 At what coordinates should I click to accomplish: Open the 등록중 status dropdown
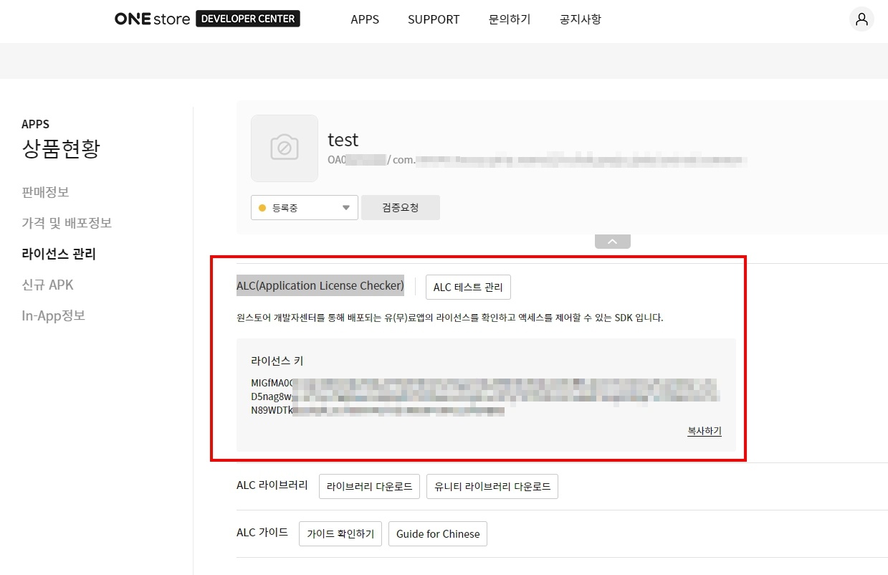tap(305, 208)
